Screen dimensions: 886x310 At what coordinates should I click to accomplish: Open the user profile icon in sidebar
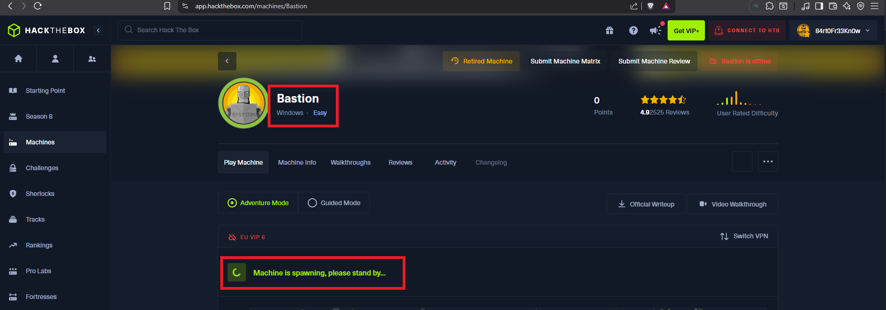(x=55, y=58)
